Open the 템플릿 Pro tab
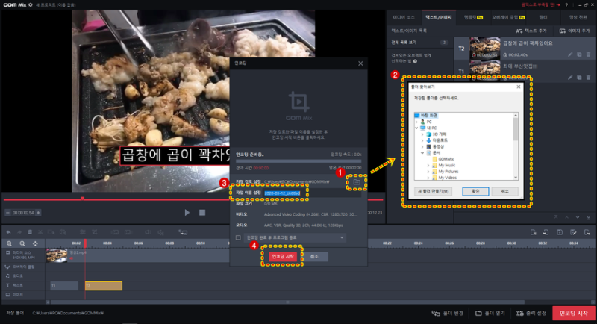Image resolution: width=597 pixels, height=324 pixels. coord(473,17)
